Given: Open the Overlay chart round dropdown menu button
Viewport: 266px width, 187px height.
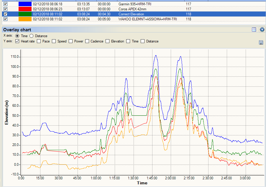Looking at the screenshot, I should pos(262,29).
